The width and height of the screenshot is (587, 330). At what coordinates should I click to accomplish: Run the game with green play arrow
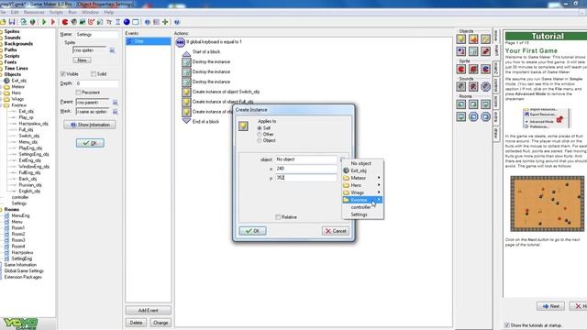44,22
